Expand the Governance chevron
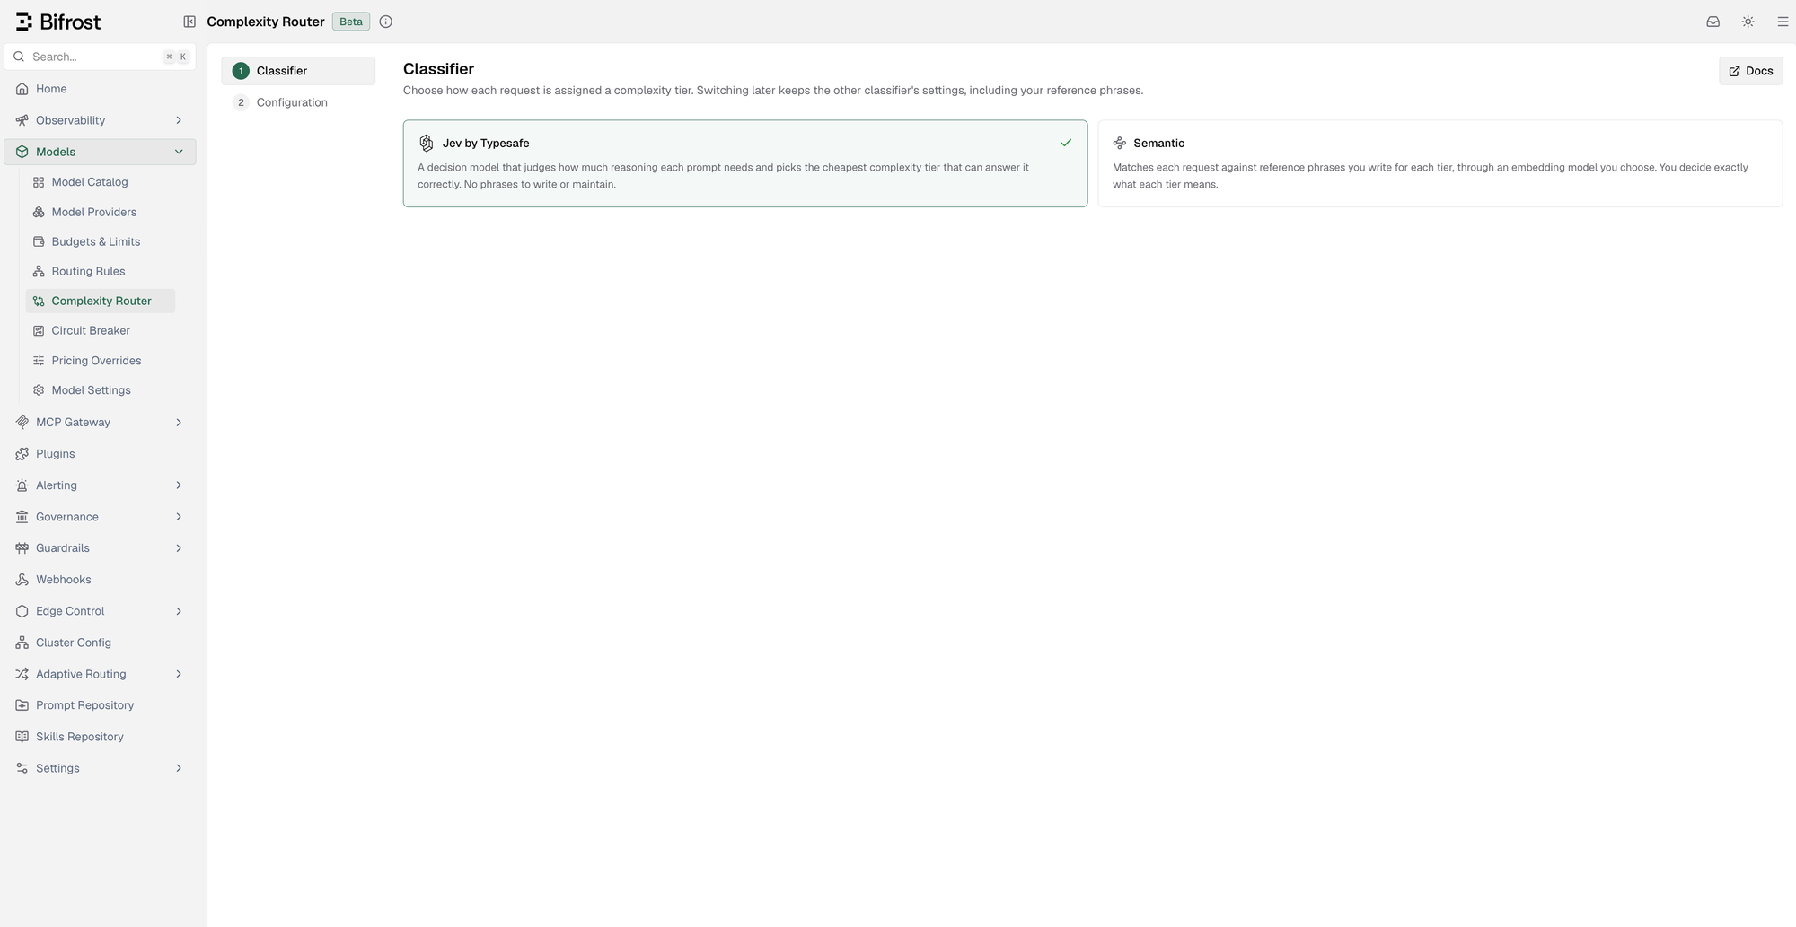 pyautogui.click(x=179, y=517)
